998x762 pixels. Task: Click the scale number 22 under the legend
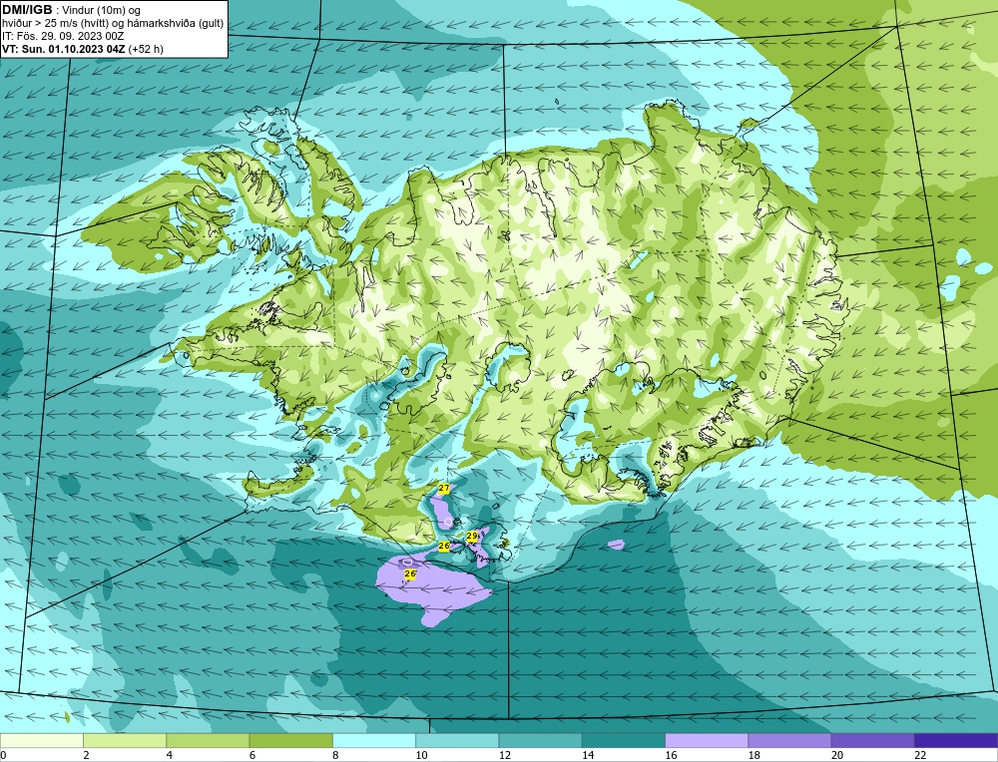coord(920,755)
